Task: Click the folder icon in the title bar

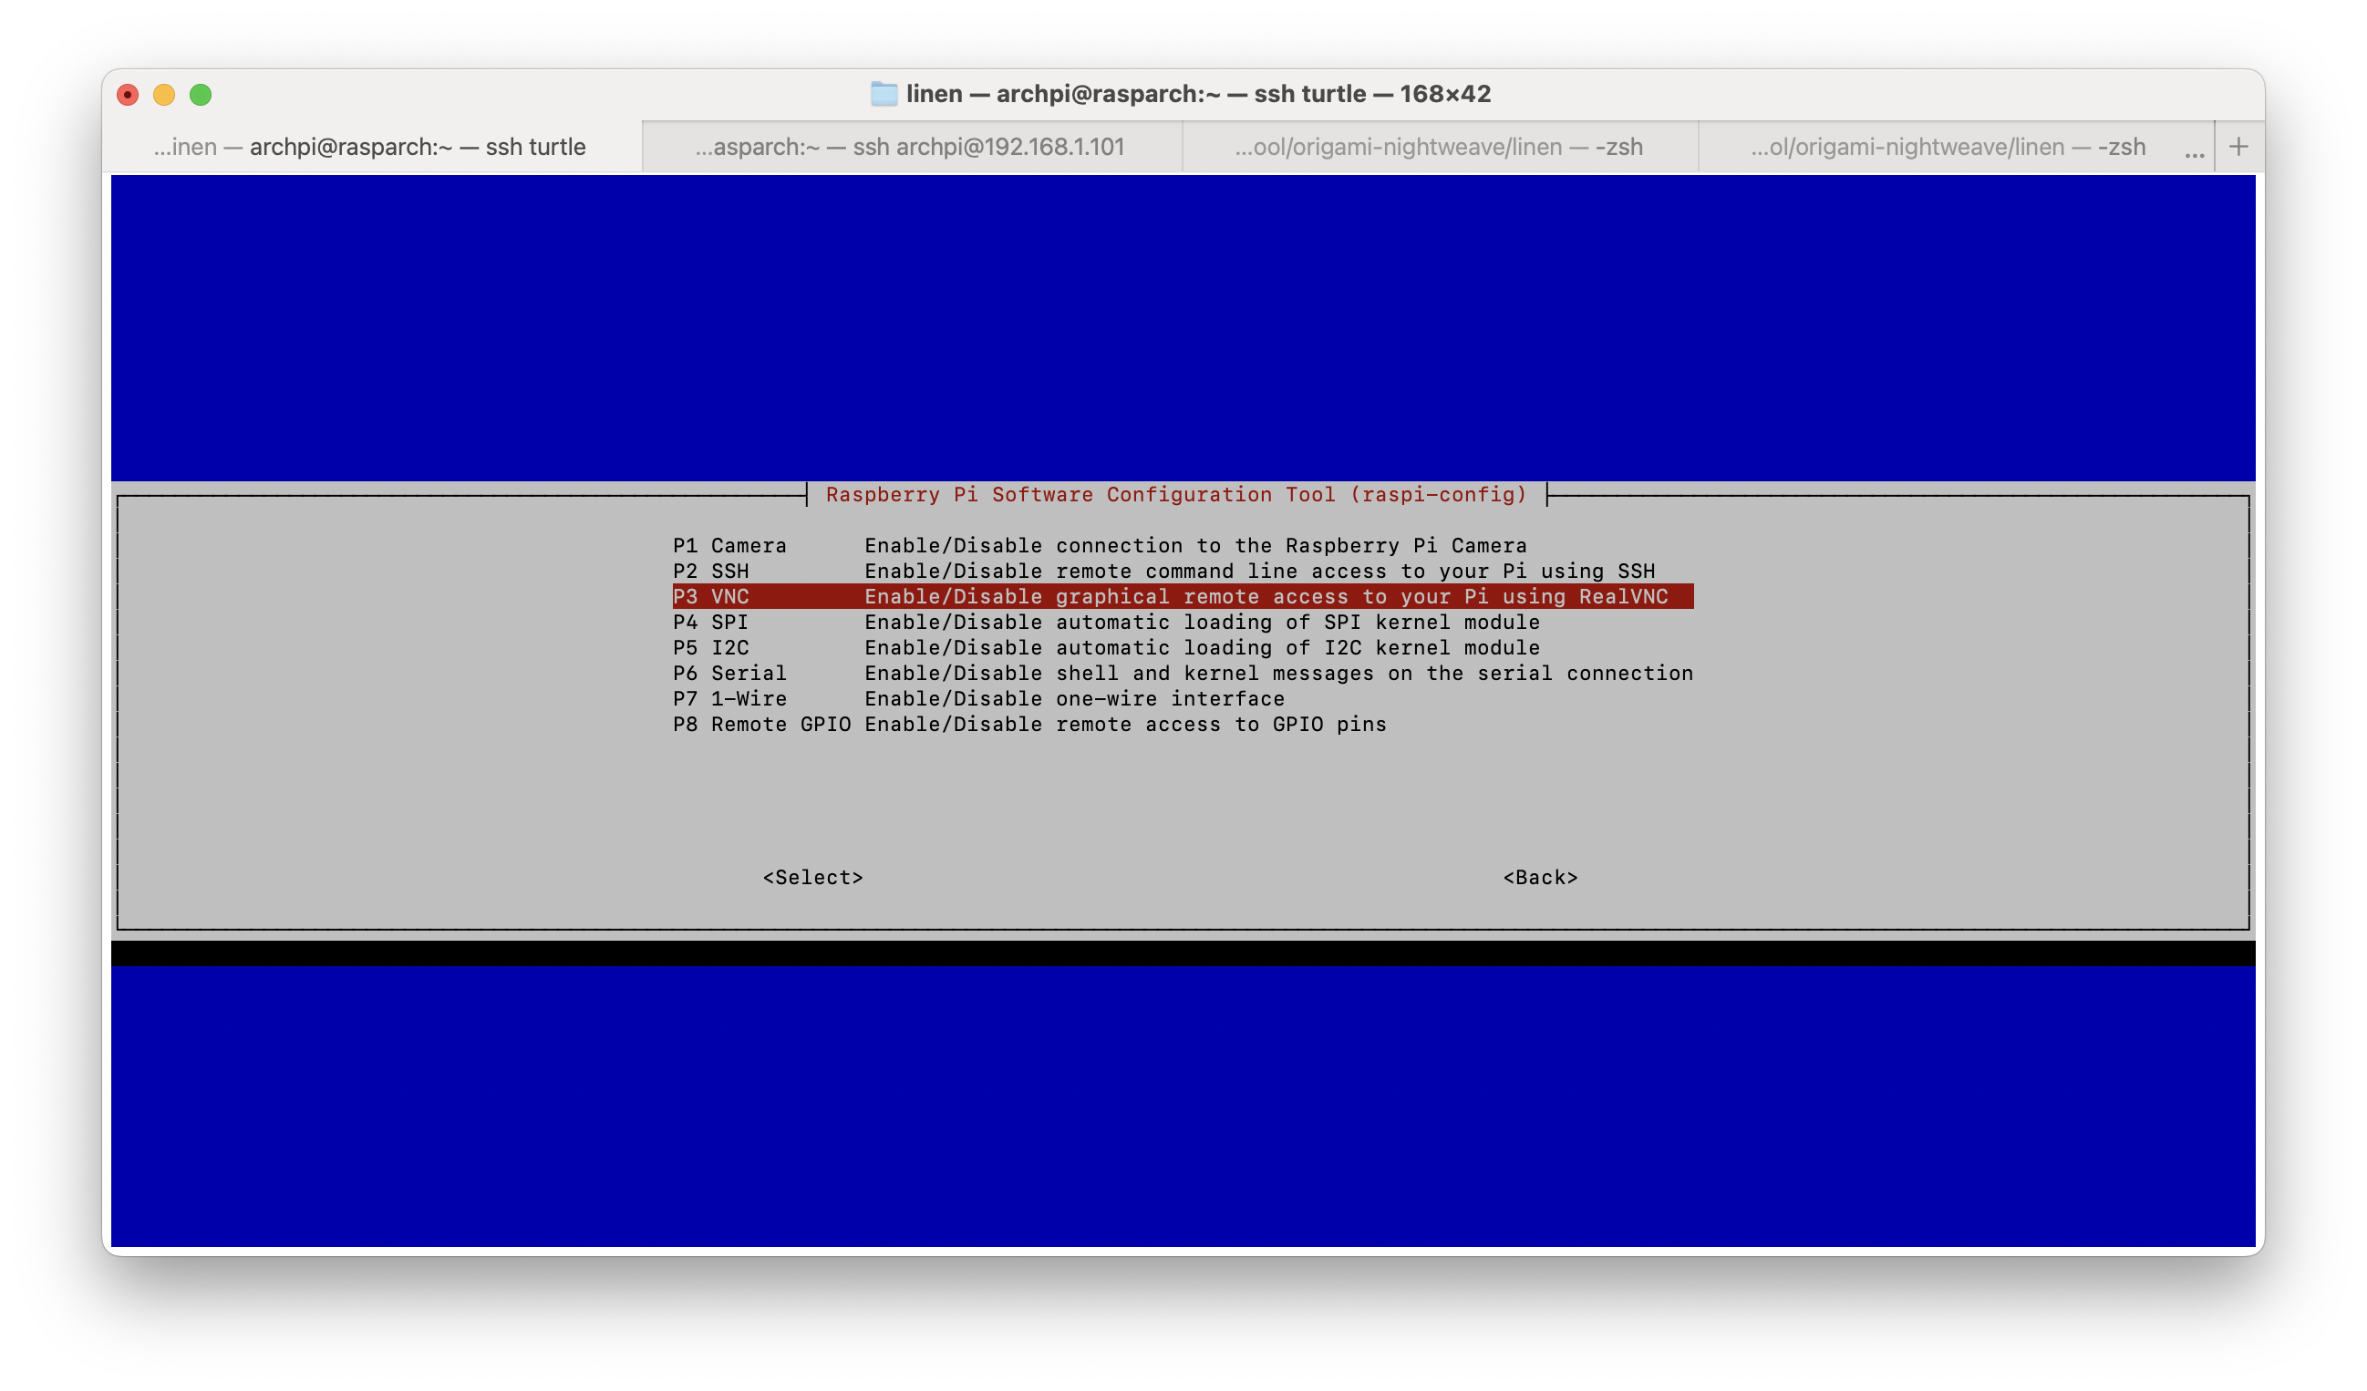Action: coord(884,94)
